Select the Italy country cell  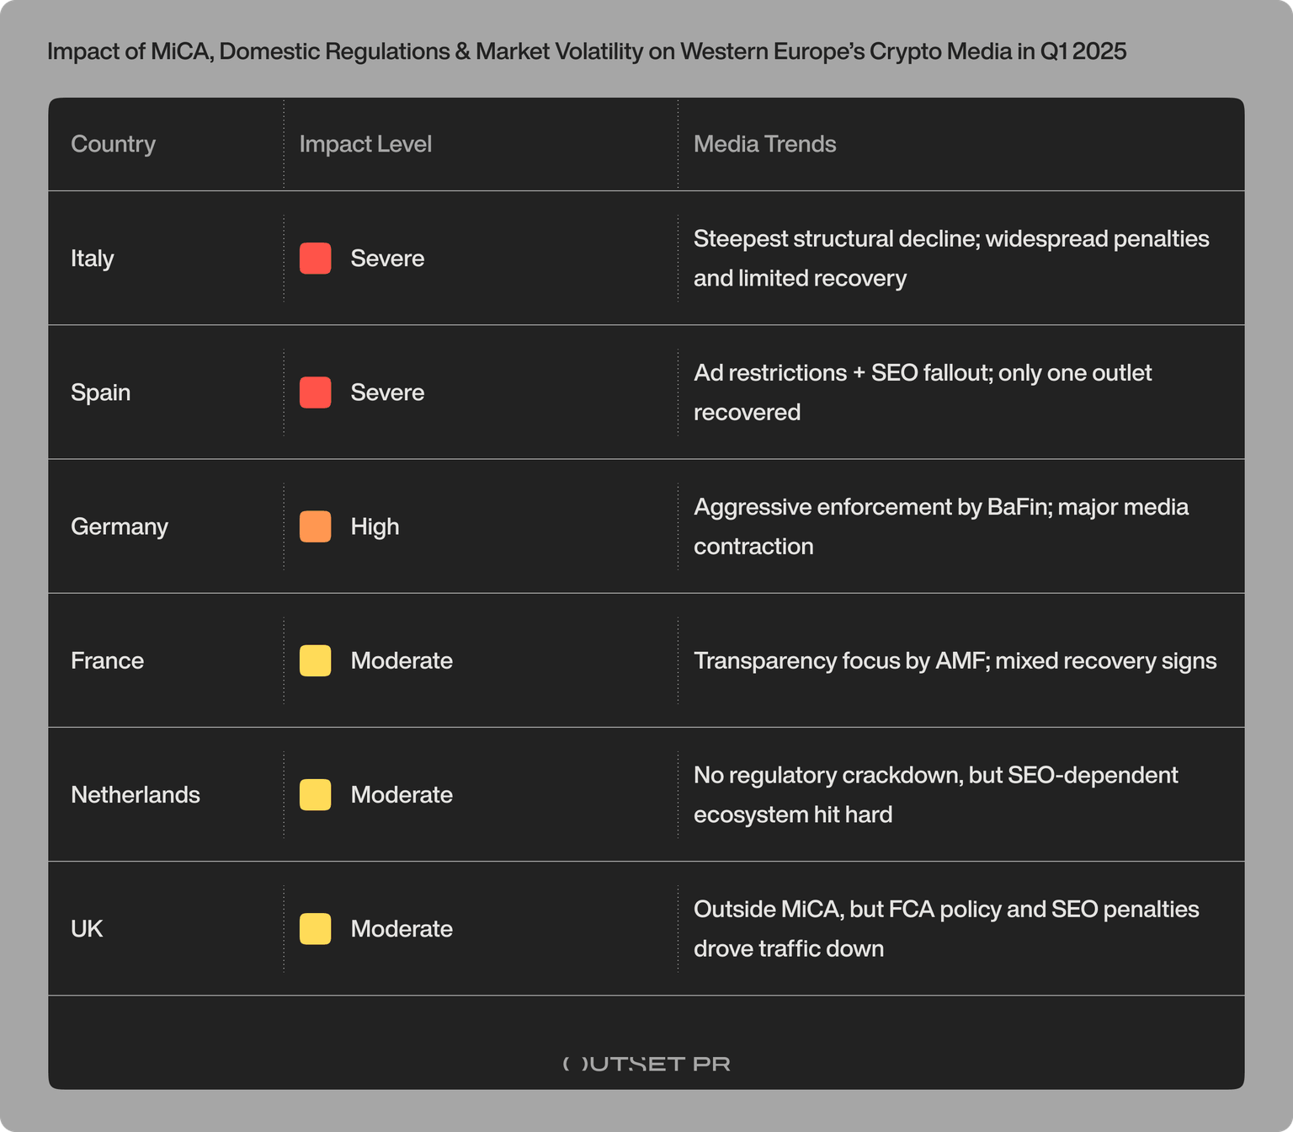tap(93, 259)
